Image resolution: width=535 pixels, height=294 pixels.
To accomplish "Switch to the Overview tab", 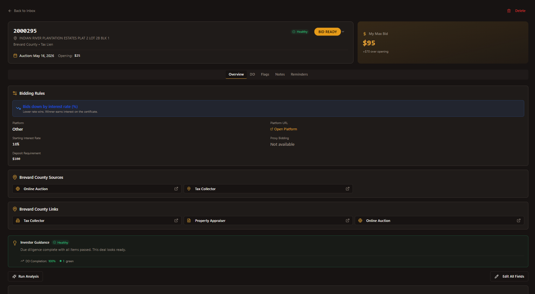I will click(236, 74).
